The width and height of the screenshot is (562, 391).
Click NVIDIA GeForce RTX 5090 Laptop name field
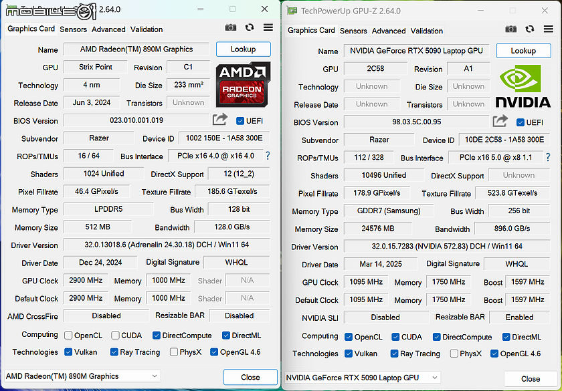pos(416,51)
